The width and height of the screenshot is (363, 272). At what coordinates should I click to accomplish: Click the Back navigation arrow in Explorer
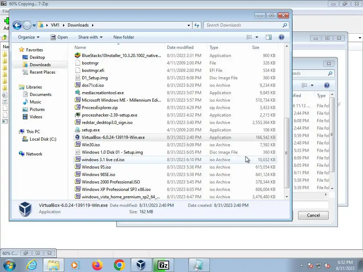(17, 25)
